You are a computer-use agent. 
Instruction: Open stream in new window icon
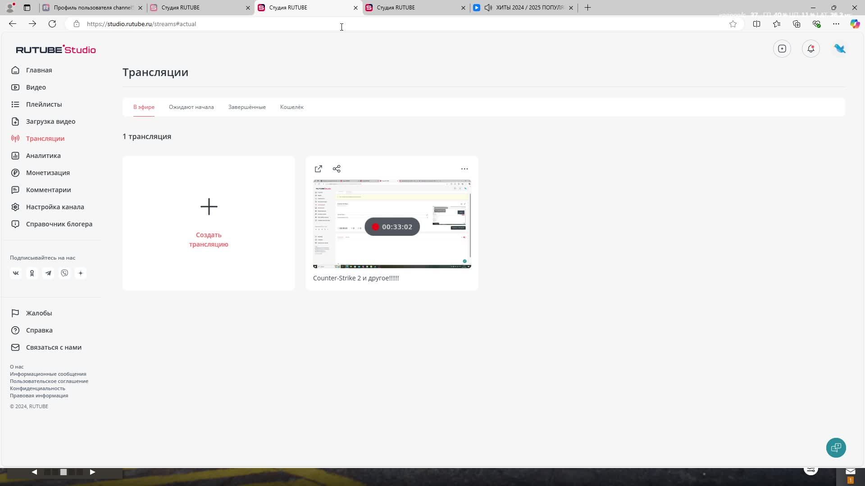click(319, 169)
